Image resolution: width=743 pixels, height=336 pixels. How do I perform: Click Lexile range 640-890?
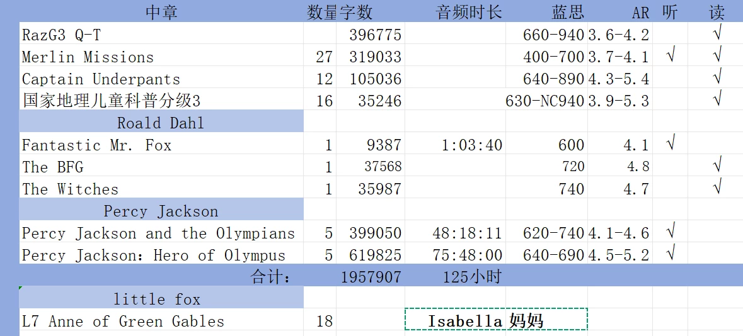pos(547,77)
